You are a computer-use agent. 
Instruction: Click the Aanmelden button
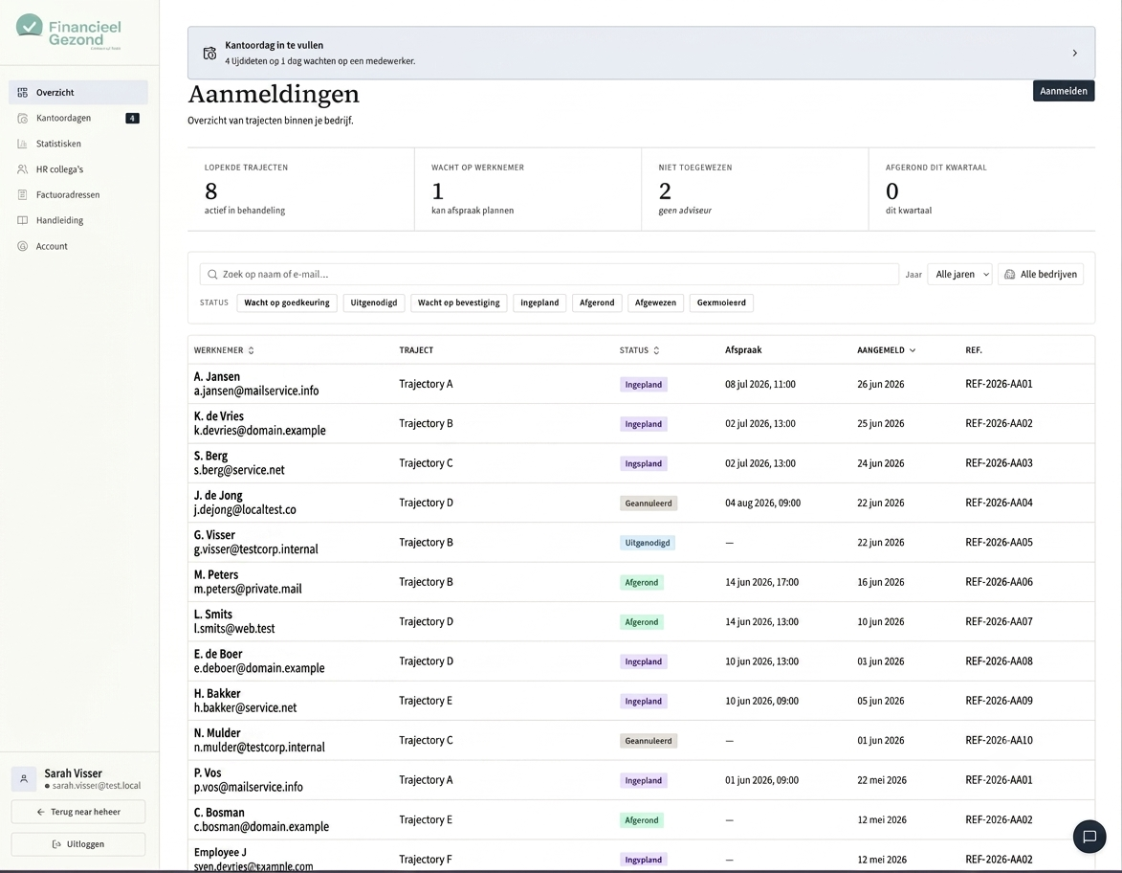(1064, 91)
